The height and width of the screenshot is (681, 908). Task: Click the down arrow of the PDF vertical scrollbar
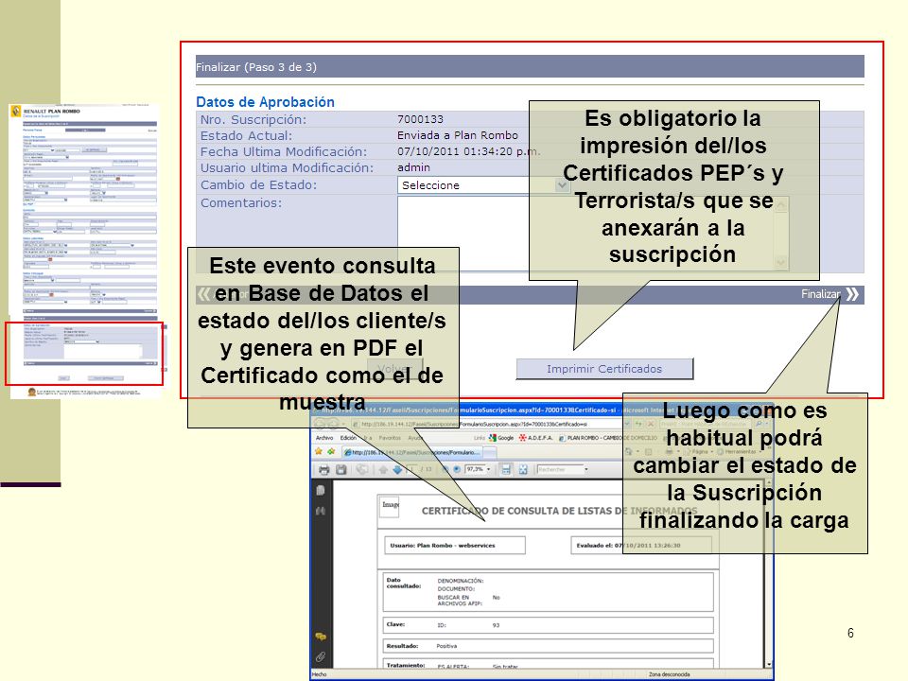[x=769, y=665]
